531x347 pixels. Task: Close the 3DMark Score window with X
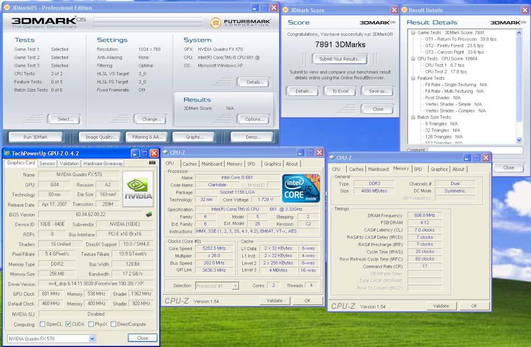pos(394,10)
